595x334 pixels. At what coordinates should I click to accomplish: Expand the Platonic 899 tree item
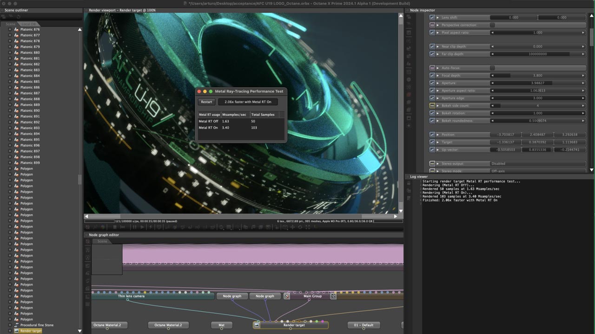tap(10, 163)
